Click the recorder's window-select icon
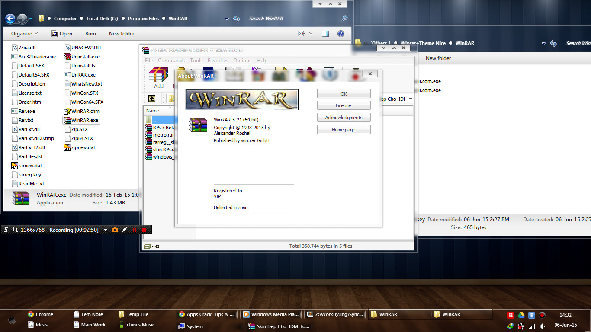Image resolution: width=591 pixels, height=332 pixels. coord(6,230)
